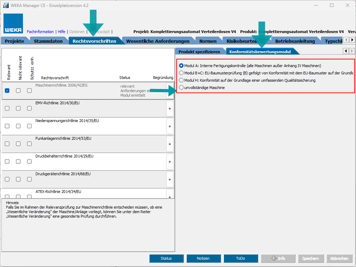Click plus button for EMV-Richtlinie row
The width and height of the screenshot is (356, 267).
click(170, 108)
